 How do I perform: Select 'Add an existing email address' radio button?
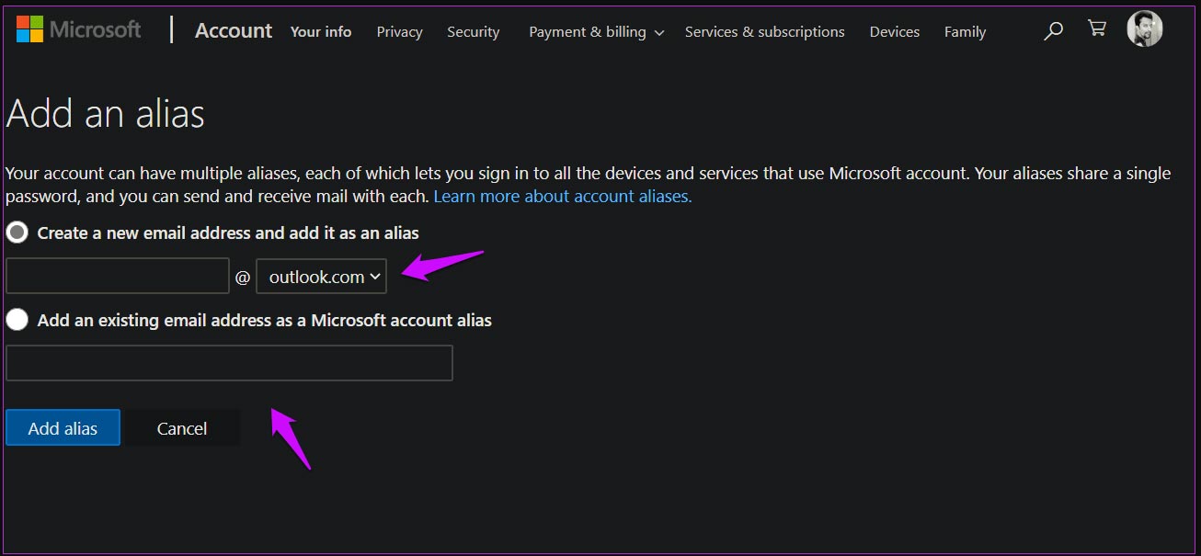point(17,320)
